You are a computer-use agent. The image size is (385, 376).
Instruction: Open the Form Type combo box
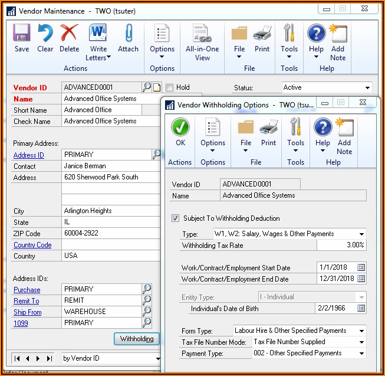pyautogui.click(x=361, y=331)
